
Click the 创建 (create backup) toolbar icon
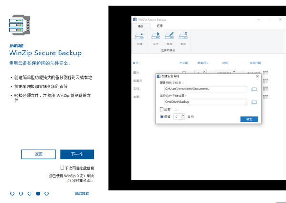pos(139,37)
